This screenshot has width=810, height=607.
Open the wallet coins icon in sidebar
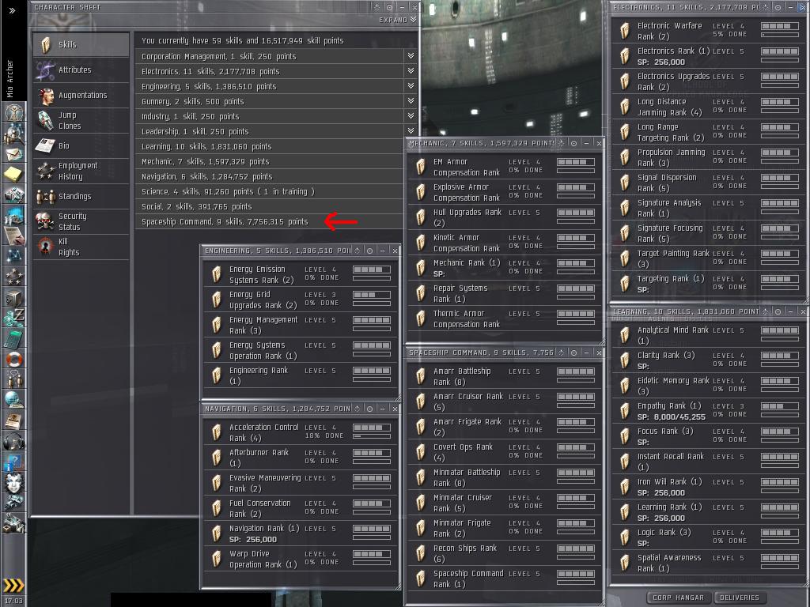14,318
